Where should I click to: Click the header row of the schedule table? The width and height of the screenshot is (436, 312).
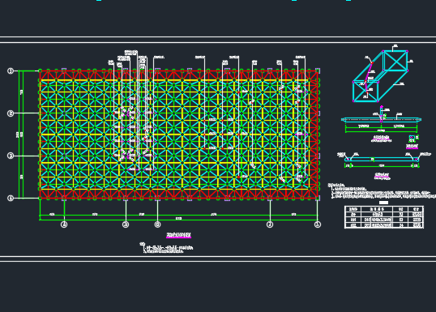click(383, 209)
